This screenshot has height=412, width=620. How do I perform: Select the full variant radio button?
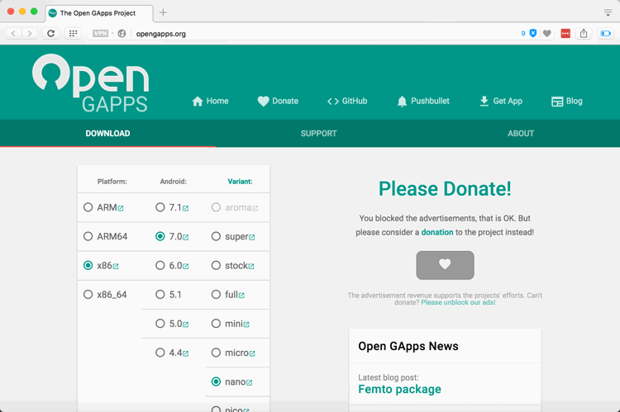216,294
